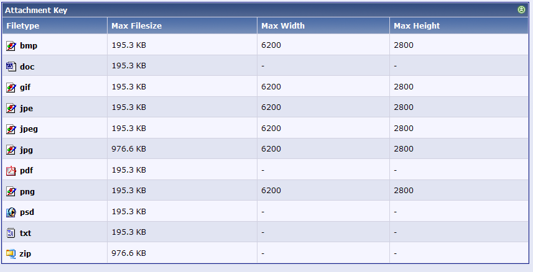Click the Attachment Key title text
Screen dimensions: 533x272
coord(36,10)
